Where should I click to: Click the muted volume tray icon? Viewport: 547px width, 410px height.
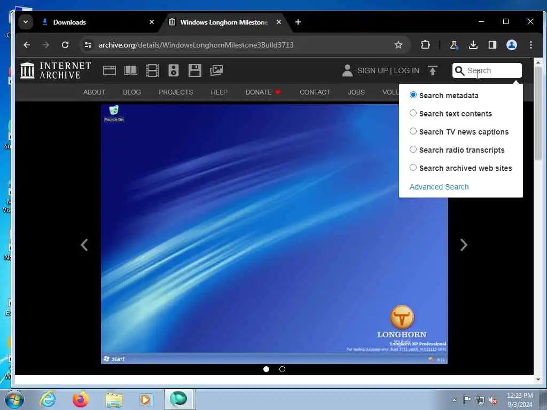pos(493,400)
